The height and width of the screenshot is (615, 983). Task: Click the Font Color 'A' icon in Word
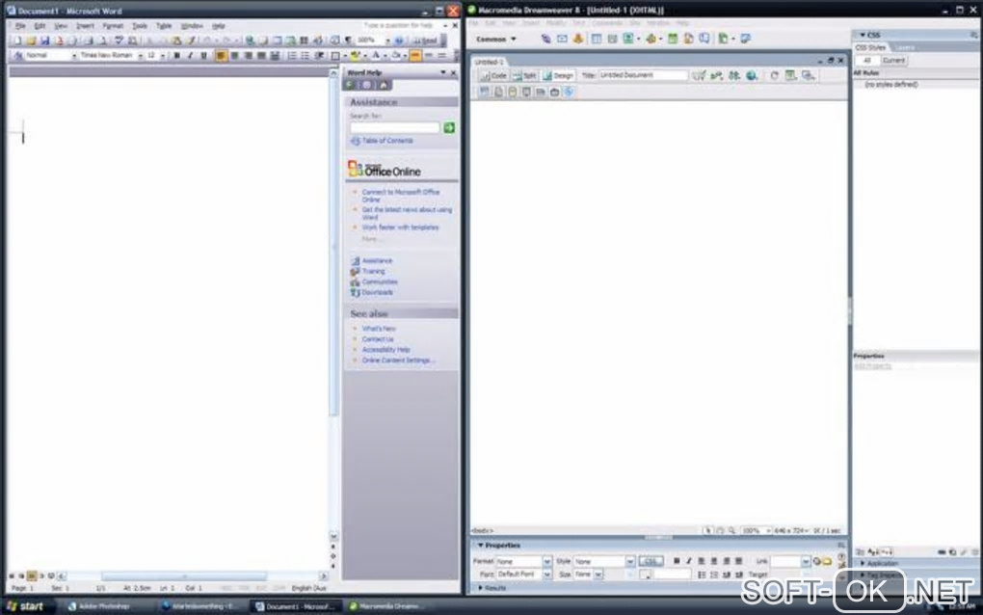click(x=376, y=56)
